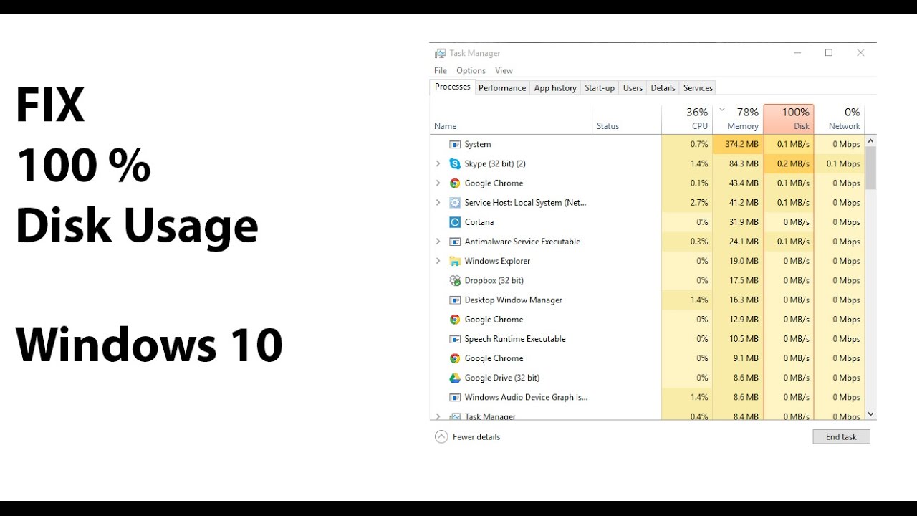
Task: Sort processes by Memory column header
Action: [x=739, y=119]
